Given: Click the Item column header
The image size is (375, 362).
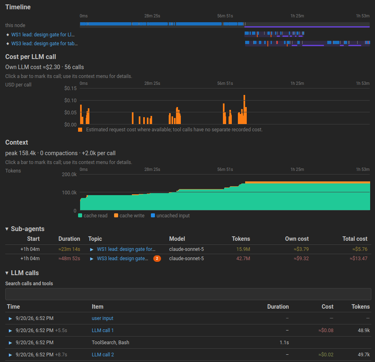Looking at the screenshot, I should [97, 307].
